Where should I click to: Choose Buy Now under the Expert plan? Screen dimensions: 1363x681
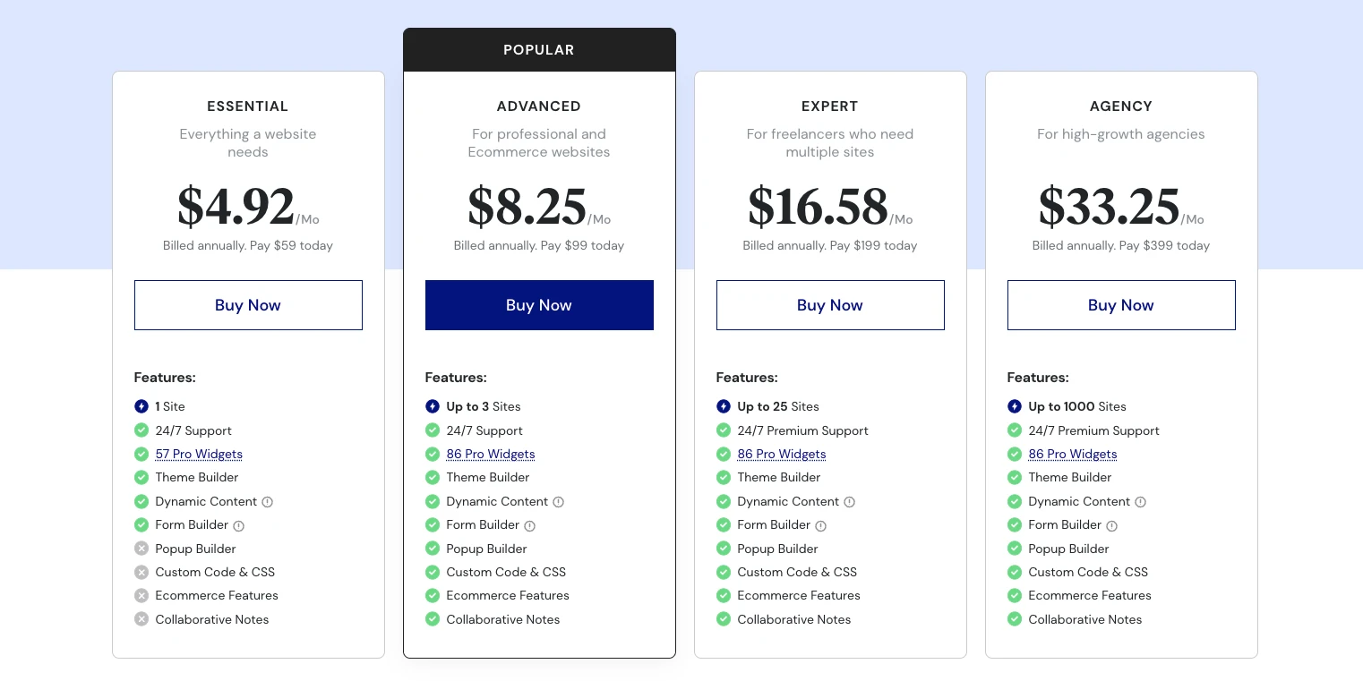pyautogui.click(x=830, y=305)
